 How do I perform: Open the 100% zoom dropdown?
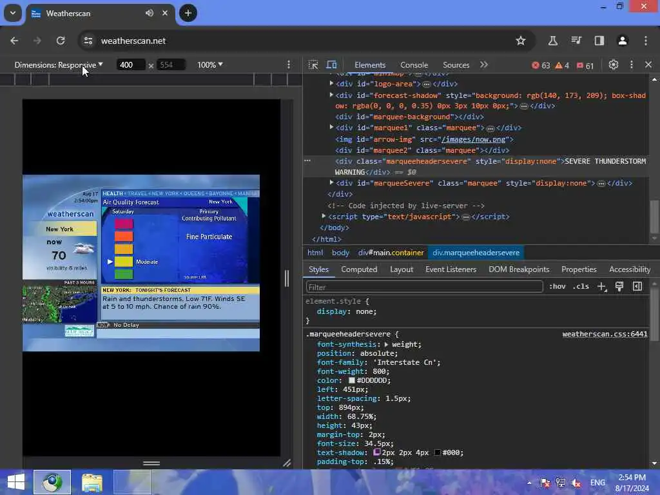pyautogui.click(x=210, y=65)
